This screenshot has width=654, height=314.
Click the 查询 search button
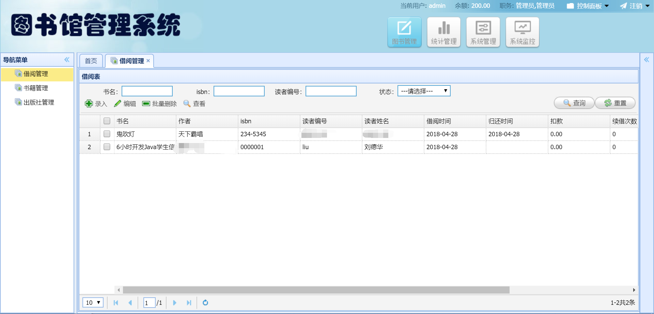click(x=574, y=103)
